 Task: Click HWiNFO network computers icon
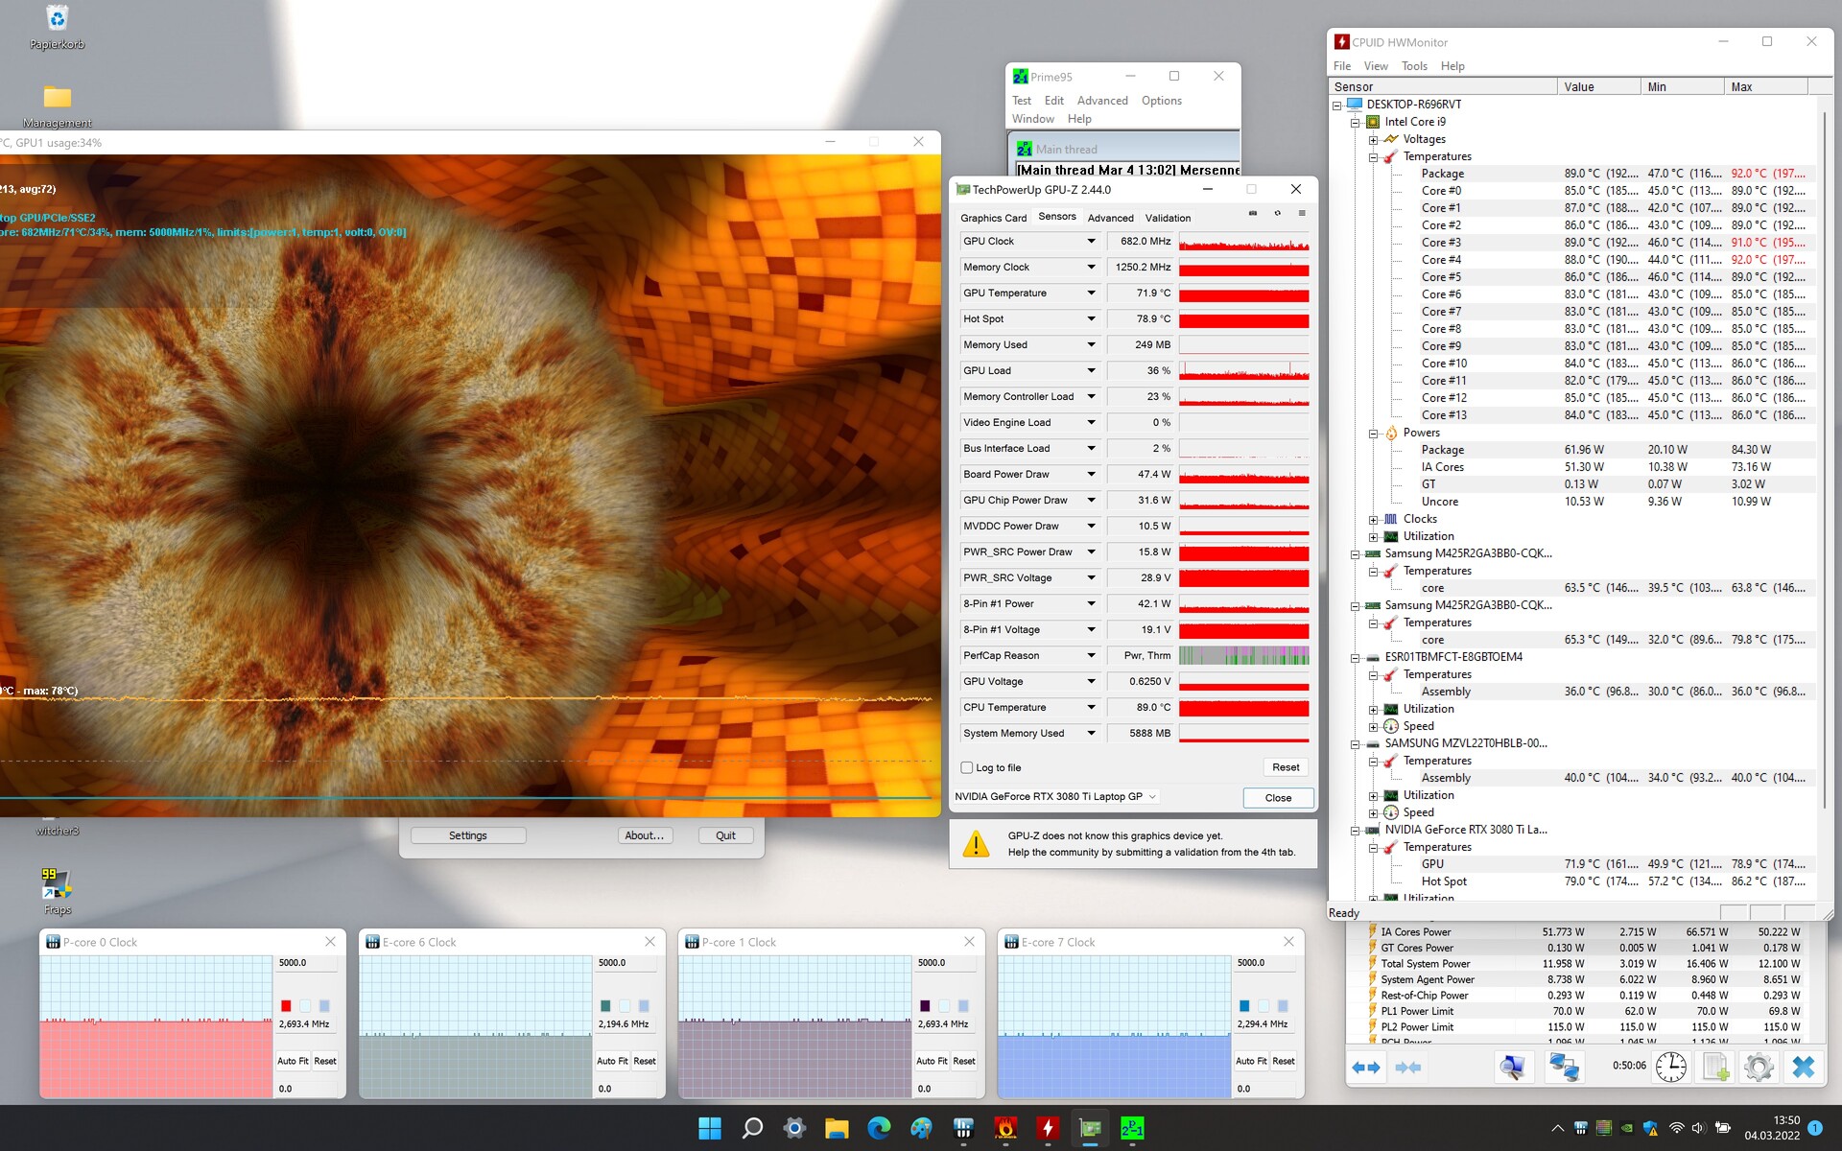coord(1564,1067)
